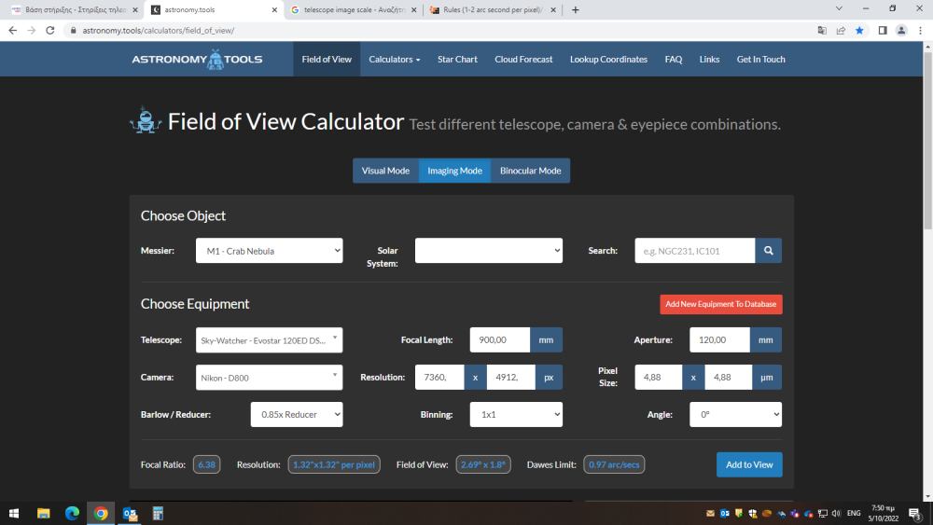Open the Messier object dropdown

269,251
